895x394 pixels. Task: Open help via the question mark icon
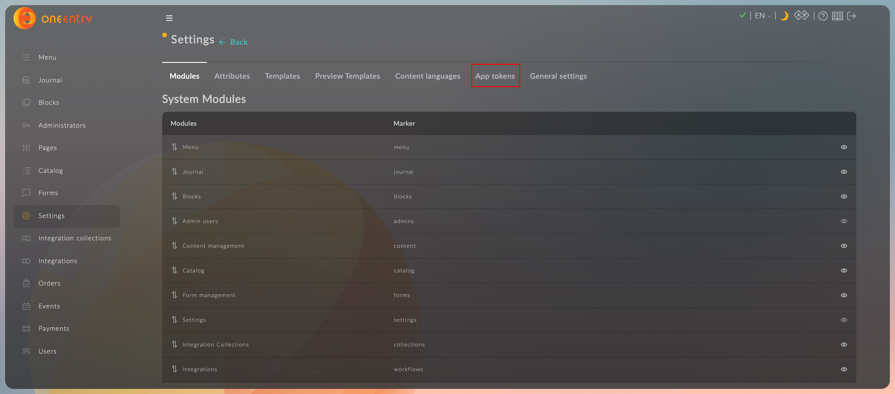(823, 16)
